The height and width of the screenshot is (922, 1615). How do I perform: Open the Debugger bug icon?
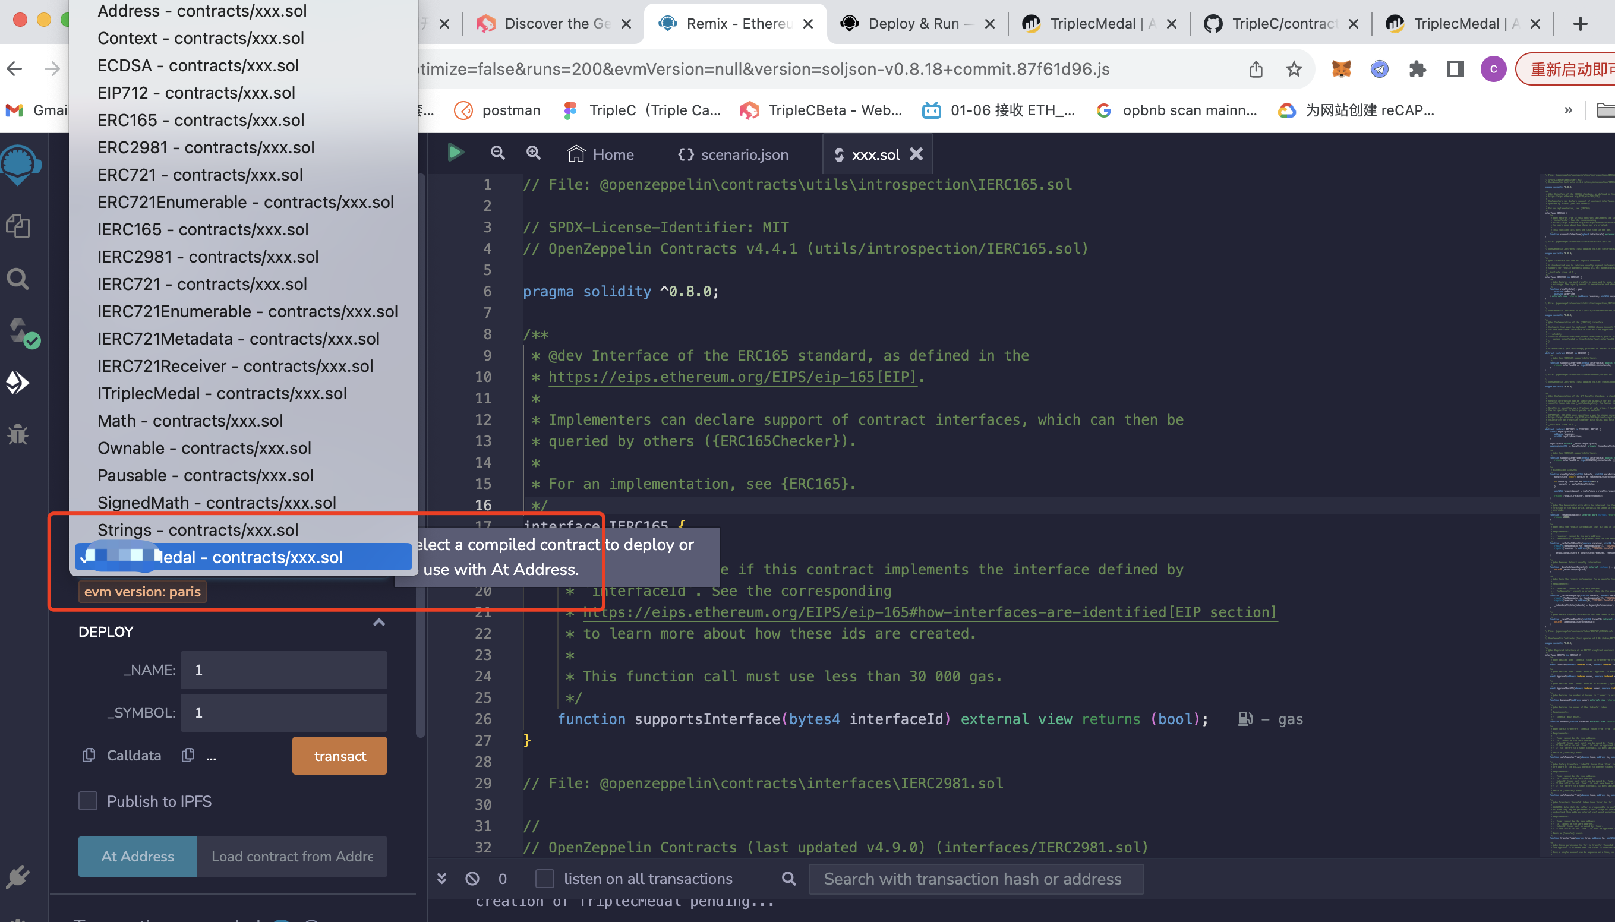[18, 434]
